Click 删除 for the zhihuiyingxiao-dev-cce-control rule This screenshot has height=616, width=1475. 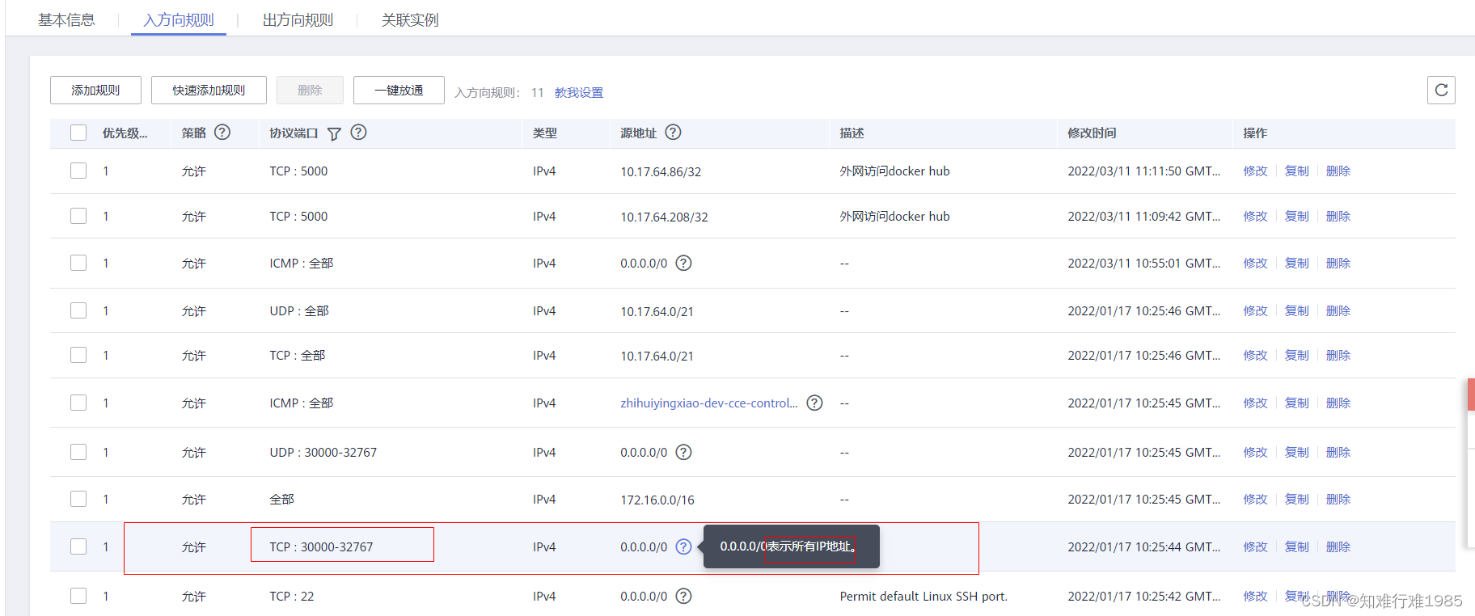pos(1338,403)
